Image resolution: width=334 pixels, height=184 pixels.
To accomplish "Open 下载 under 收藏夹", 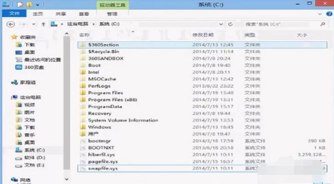I will 25,45.
